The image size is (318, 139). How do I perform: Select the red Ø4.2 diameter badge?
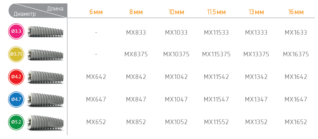16,76
